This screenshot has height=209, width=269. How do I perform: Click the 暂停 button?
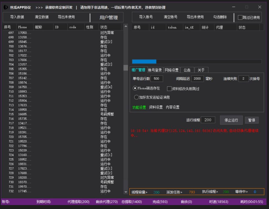(x=252, y=120)
